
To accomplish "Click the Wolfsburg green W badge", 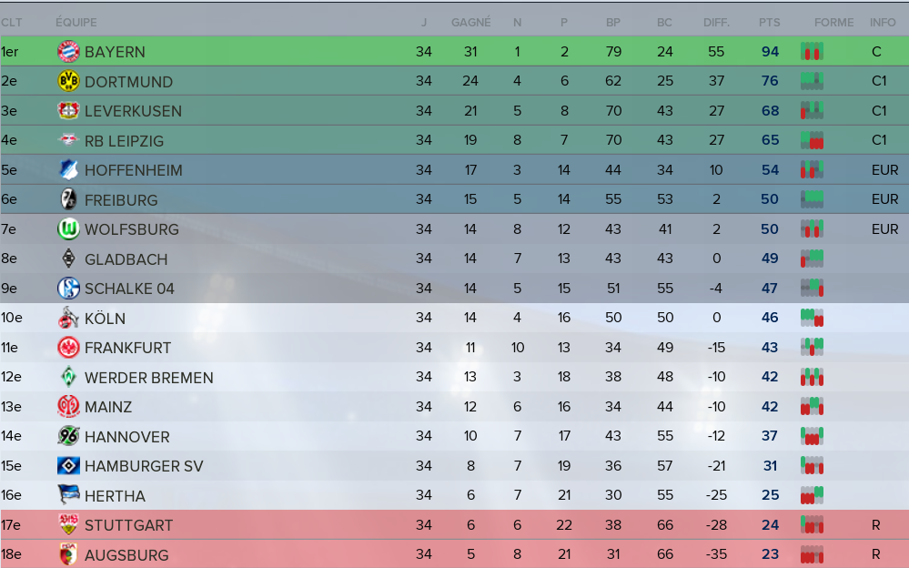I will coord(68,229).
